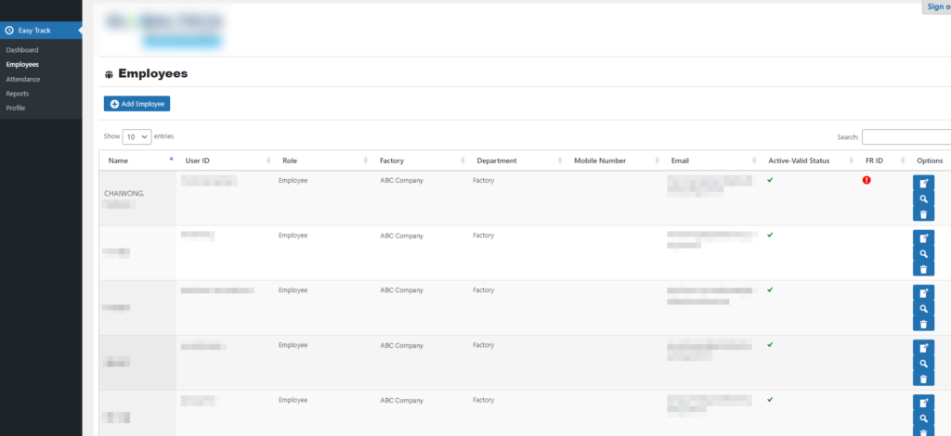Select Employees in the sidebar menu
This screenshot has width=951, height=436.
pyautogui.click(x=22, y=64)
